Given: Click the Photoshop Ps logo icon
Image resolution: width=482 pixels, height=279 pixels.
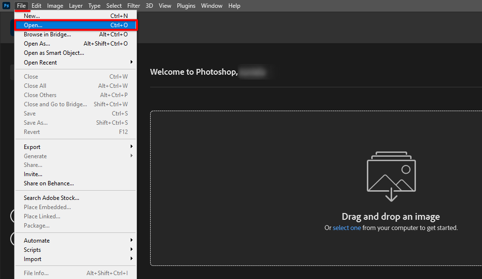Looking at the screenshot, I should [x=6, y=6].
